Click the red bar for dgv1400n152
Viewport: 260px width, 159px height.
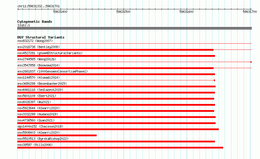118,129
